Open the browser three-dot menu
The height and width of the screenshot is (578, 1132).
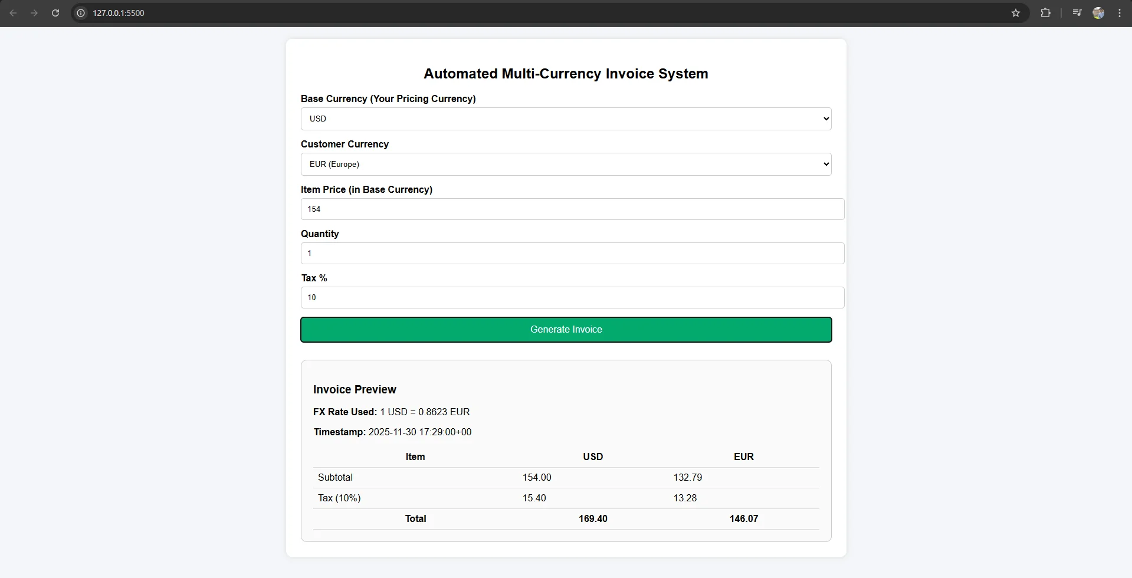click(x=1120, y=13)
